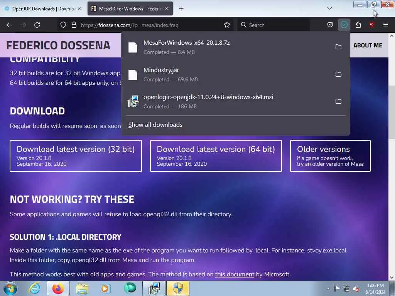Focus the Search box
The height and width of the screenshot is (296, 395).
(273, 25)
